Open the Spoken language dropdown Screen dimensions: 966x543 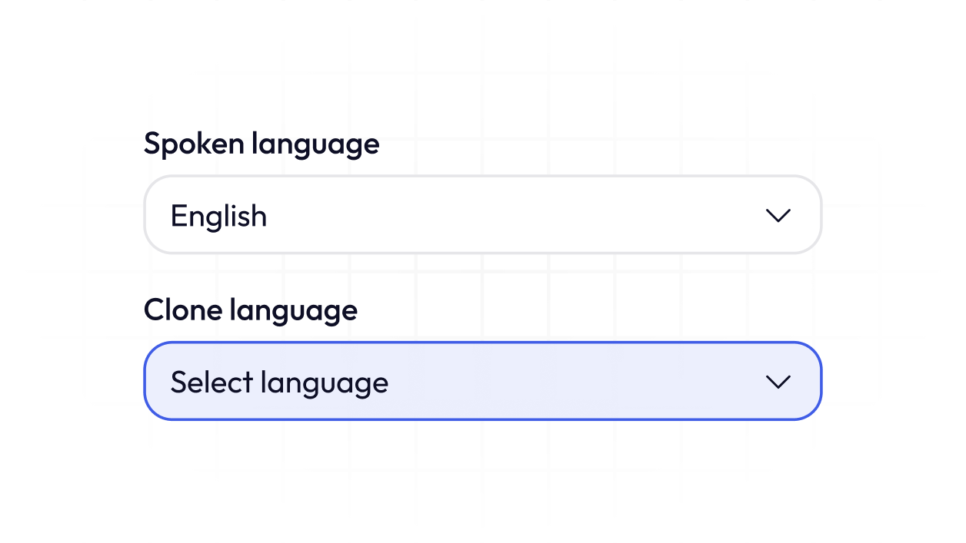(482, 215)
